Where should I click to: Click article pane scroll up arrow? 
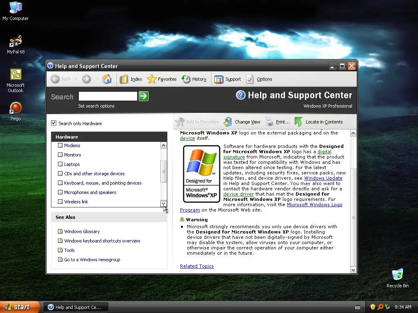tap(353, 133)
